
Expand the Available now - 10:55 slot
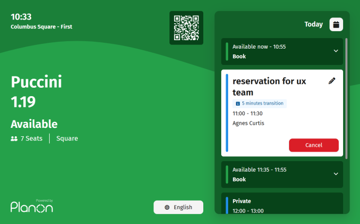pos(335,51)
